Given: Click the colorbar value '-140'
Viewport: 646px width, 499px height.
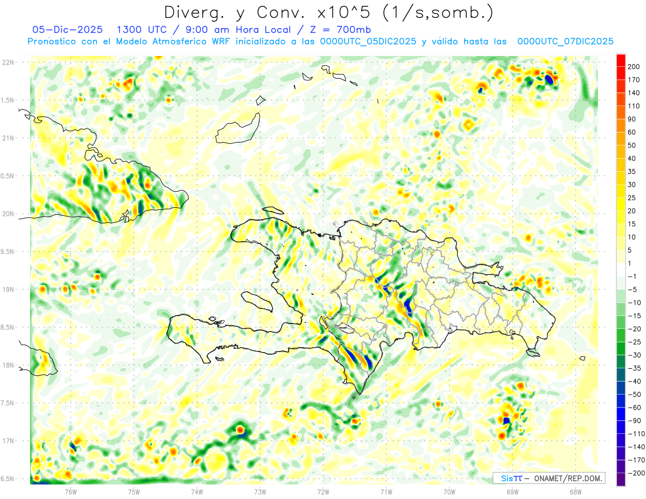Looking at the screenshot, I should [637, 447].
